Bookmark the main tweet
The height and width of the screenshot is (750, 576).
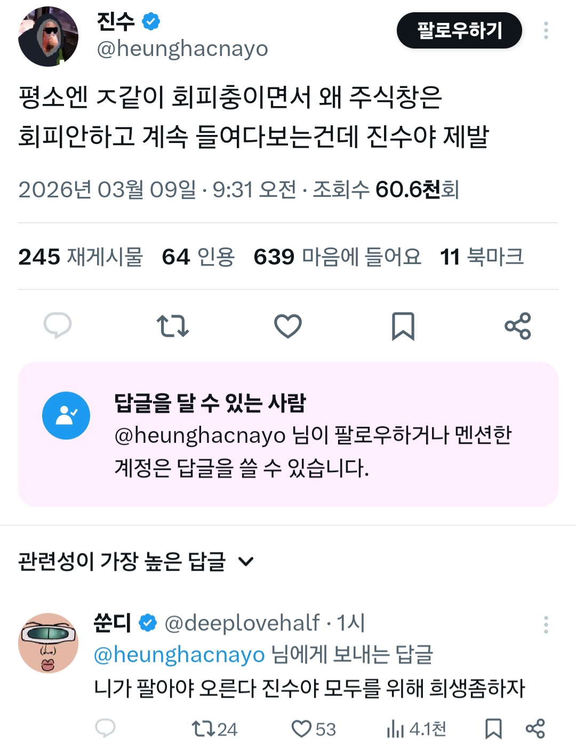pos(403,326)
